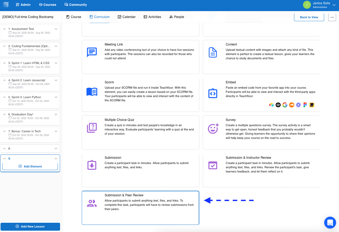This screenshot has width=339, height=232.
Task: Collapse the lesson 9 panel
Action: tap(56, 158)
